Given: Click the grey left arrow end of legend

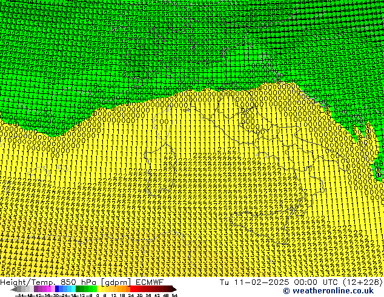Looking at the screenshot, I should click(x=14, y=289).
